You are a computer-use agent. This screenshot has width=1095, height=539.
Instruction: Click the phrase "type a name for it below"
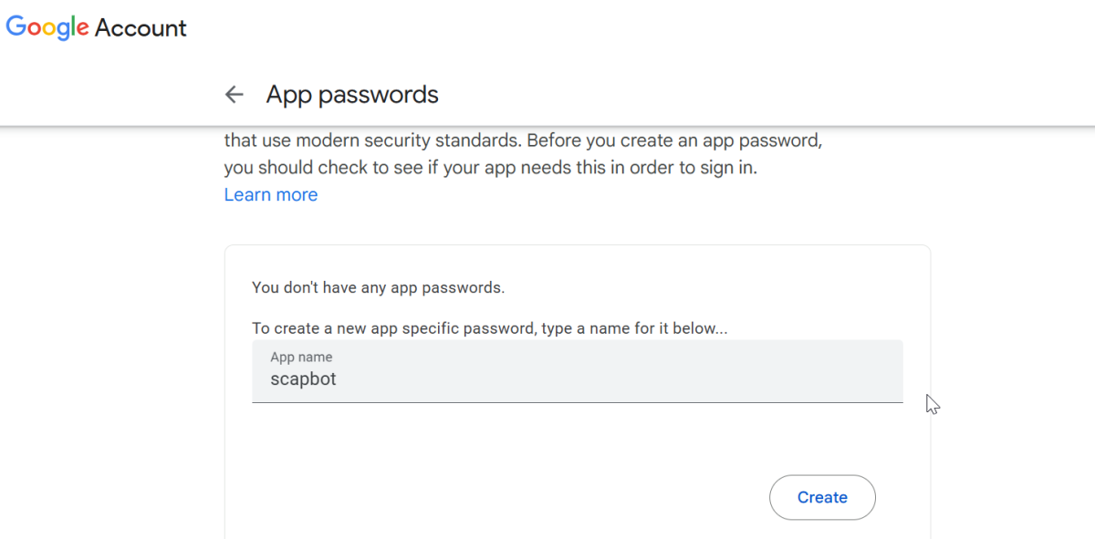click(x=634, y=328)
